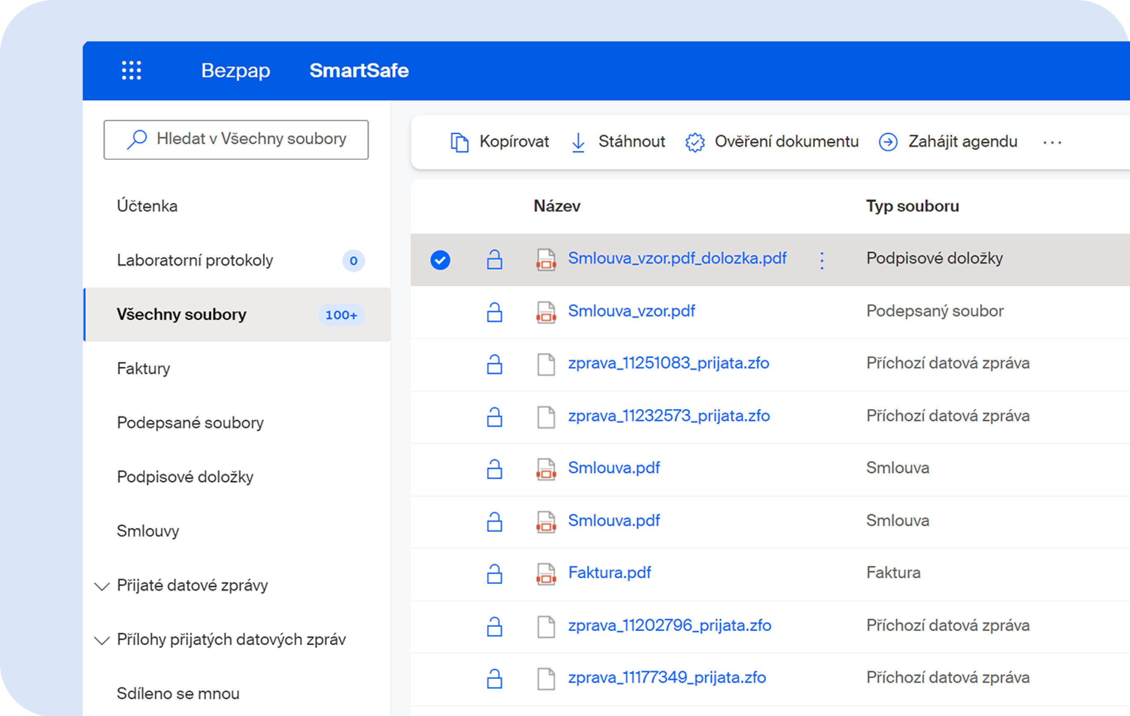This screenshot has width=1130, height=716.
Task: Open row menu for Smlouva_vzor.pdf_dolozka.pdf
Action: coord(822,260)
